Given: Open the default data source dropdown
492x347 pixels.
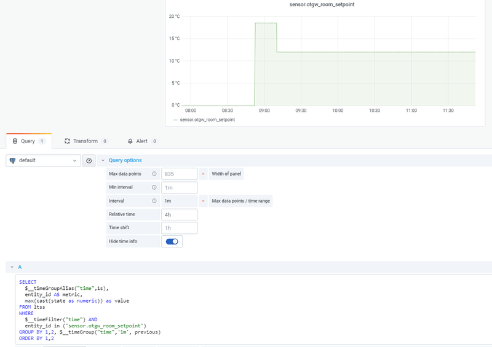Looking at the screenshot, I should pyautogui.click(x=43, y=160).
